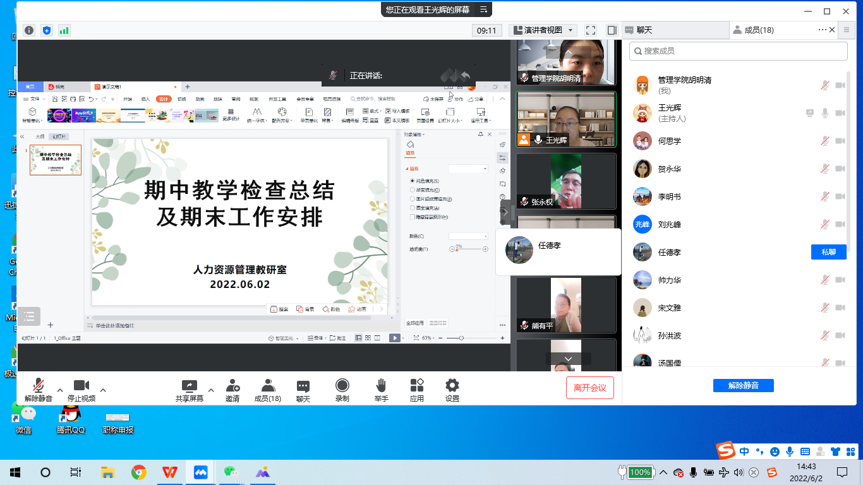Toggle the side panel layout icon
Screen dimensions: 863x485
point(612,30)
